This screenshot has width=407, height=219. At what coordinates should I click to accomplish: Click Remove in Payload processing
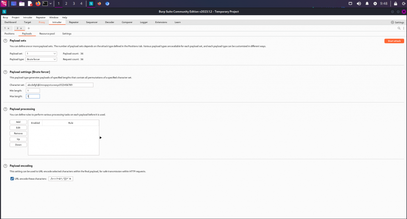click(x=18, y=134)
